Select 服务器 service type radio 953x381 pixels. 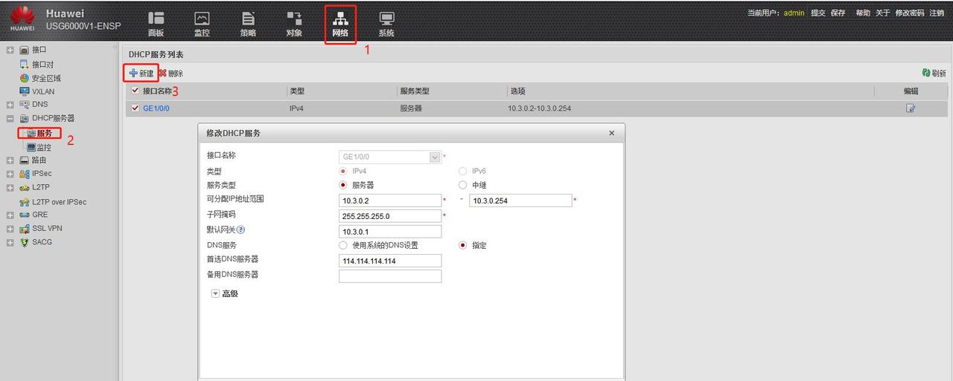(342, 185)
